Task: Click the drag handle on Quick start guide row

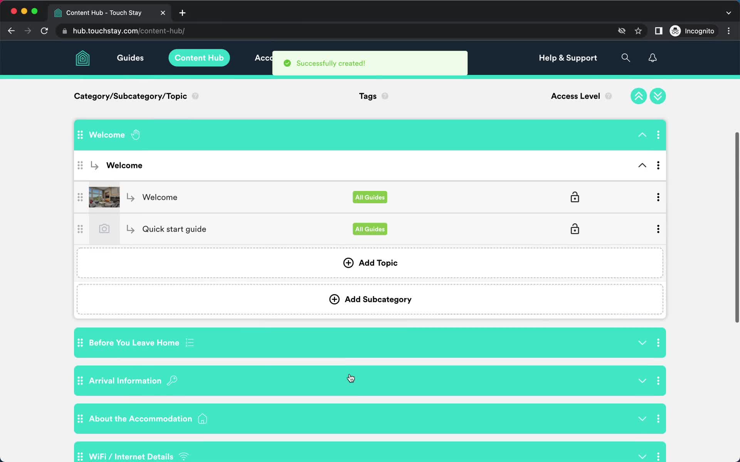Action: tap(80, 229)
